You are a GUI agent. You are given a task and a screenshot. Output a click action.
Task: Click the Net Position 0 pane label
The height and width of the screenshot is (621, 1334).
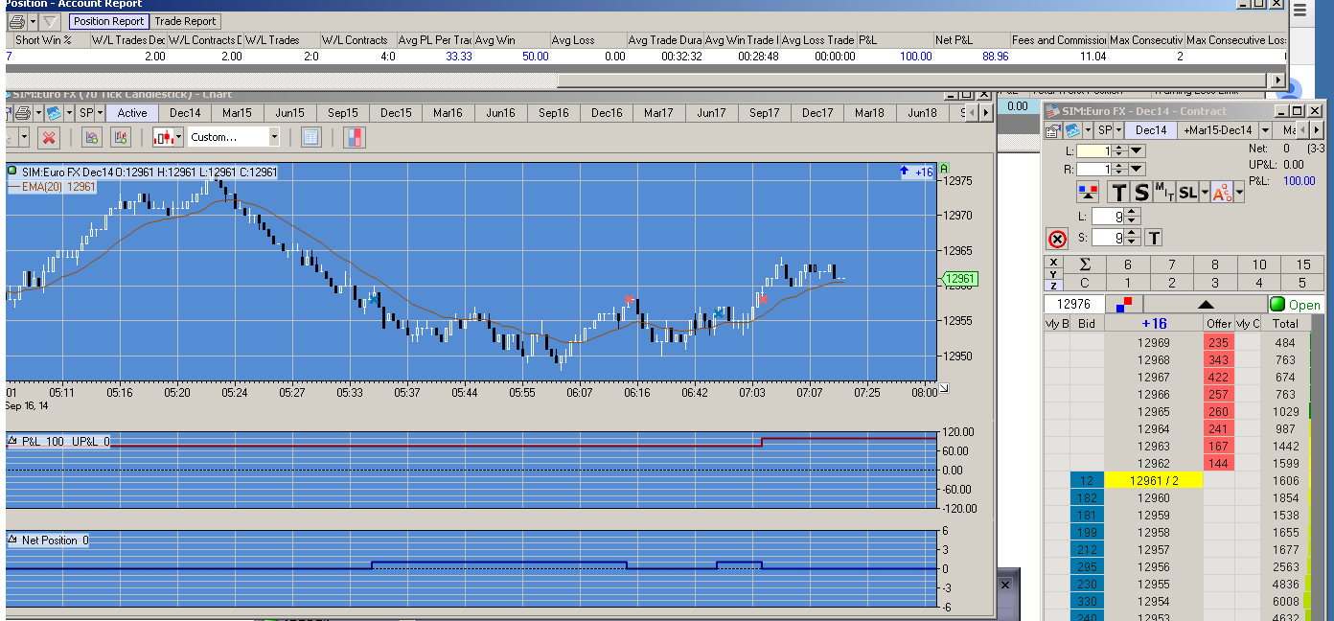pos(49,540)
